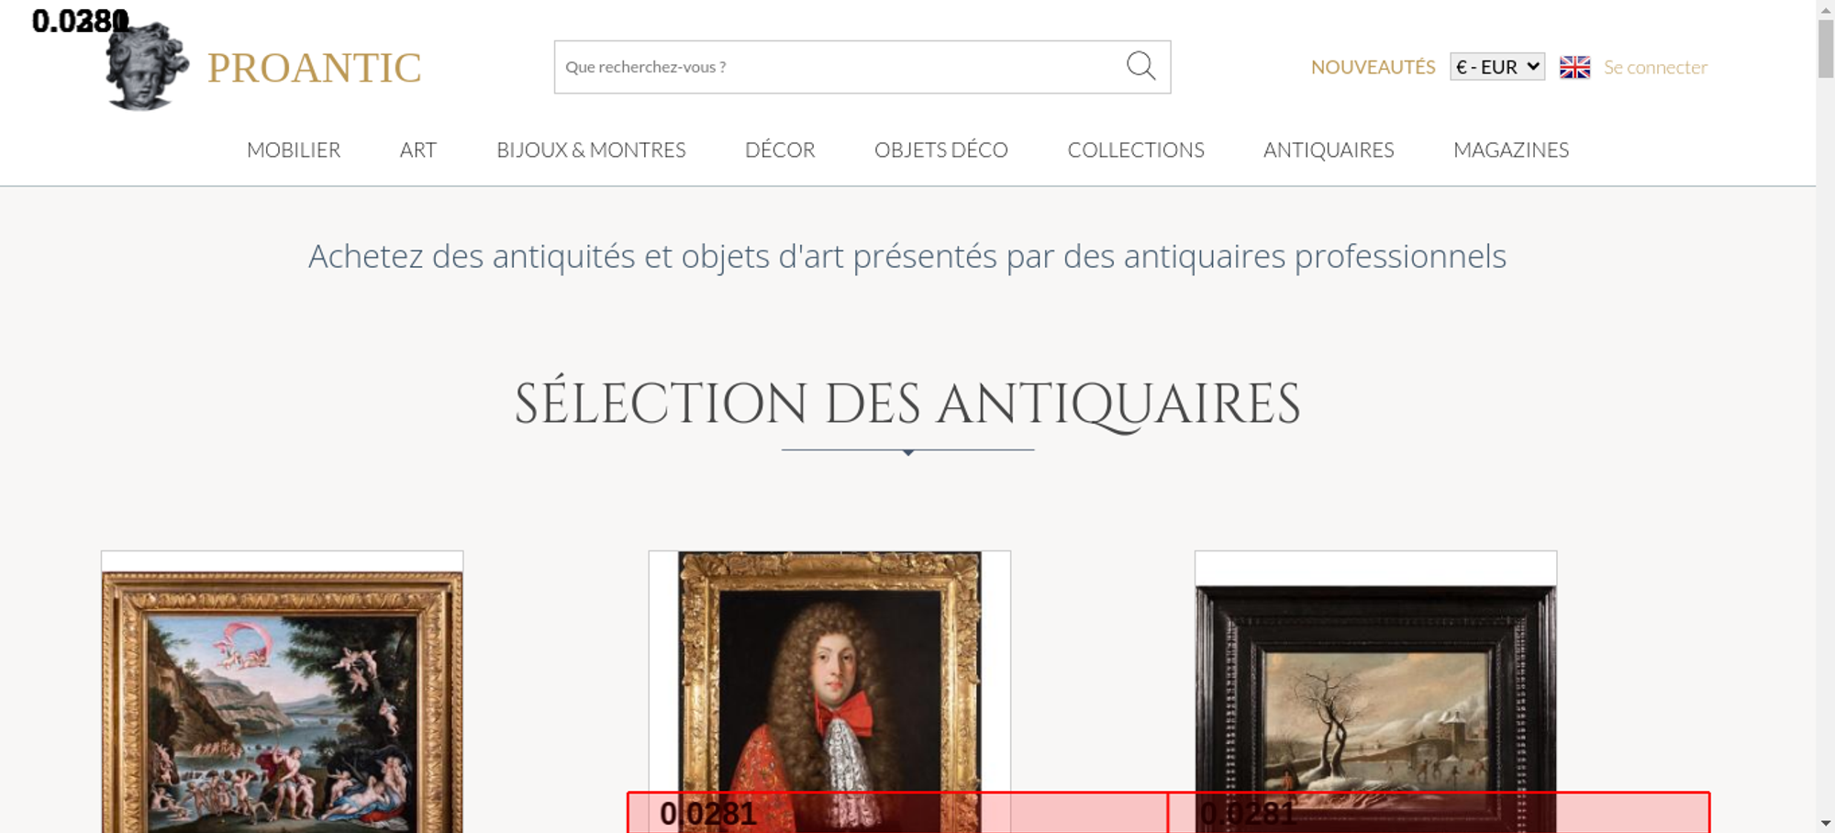The width and height of the screenshot is (1835, 833).
Task: Click the 'Se connecter' login link
Action: (x=1655, y=67)
